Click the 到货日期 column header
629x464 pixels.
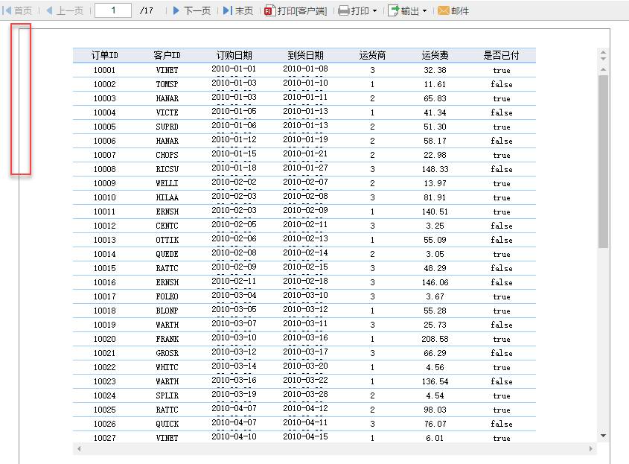pyautogui.click(x=305, y=55)
